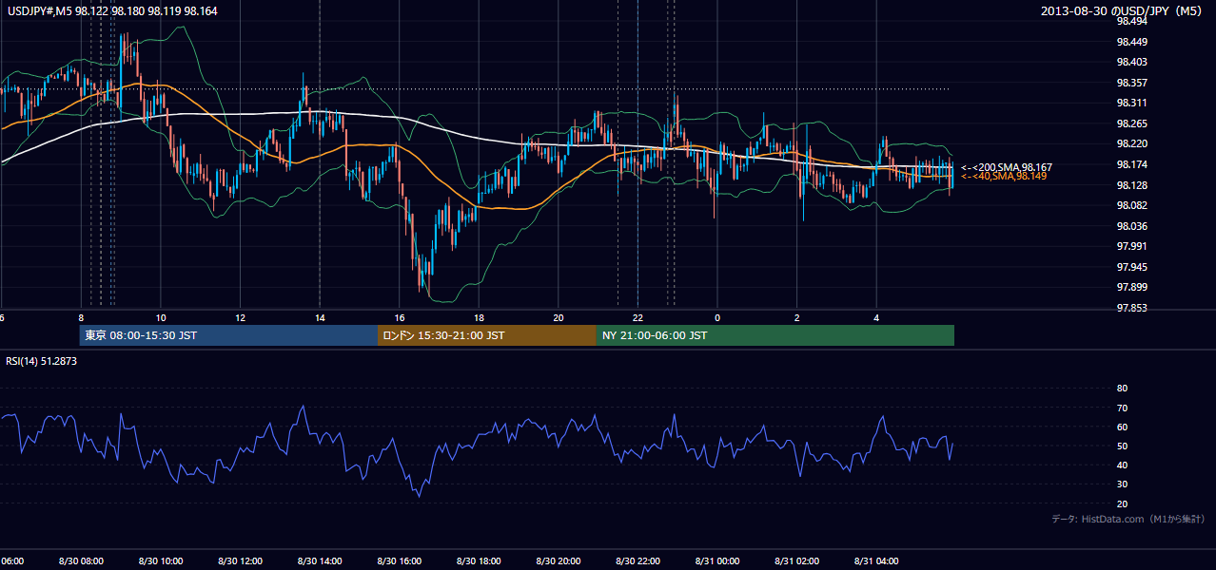The height and width of the screenshot is (570, 1216).
Task: Click the RSI axis 60 level label
Action: 1122,427
